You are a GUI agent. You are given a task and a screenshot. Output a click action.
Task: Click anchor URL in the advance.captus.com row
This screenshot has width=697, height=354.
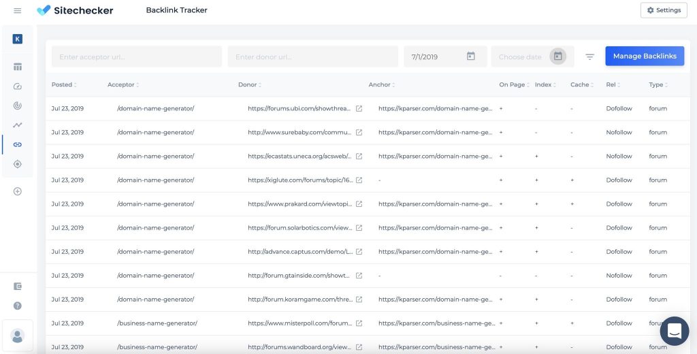coord(435,252)
